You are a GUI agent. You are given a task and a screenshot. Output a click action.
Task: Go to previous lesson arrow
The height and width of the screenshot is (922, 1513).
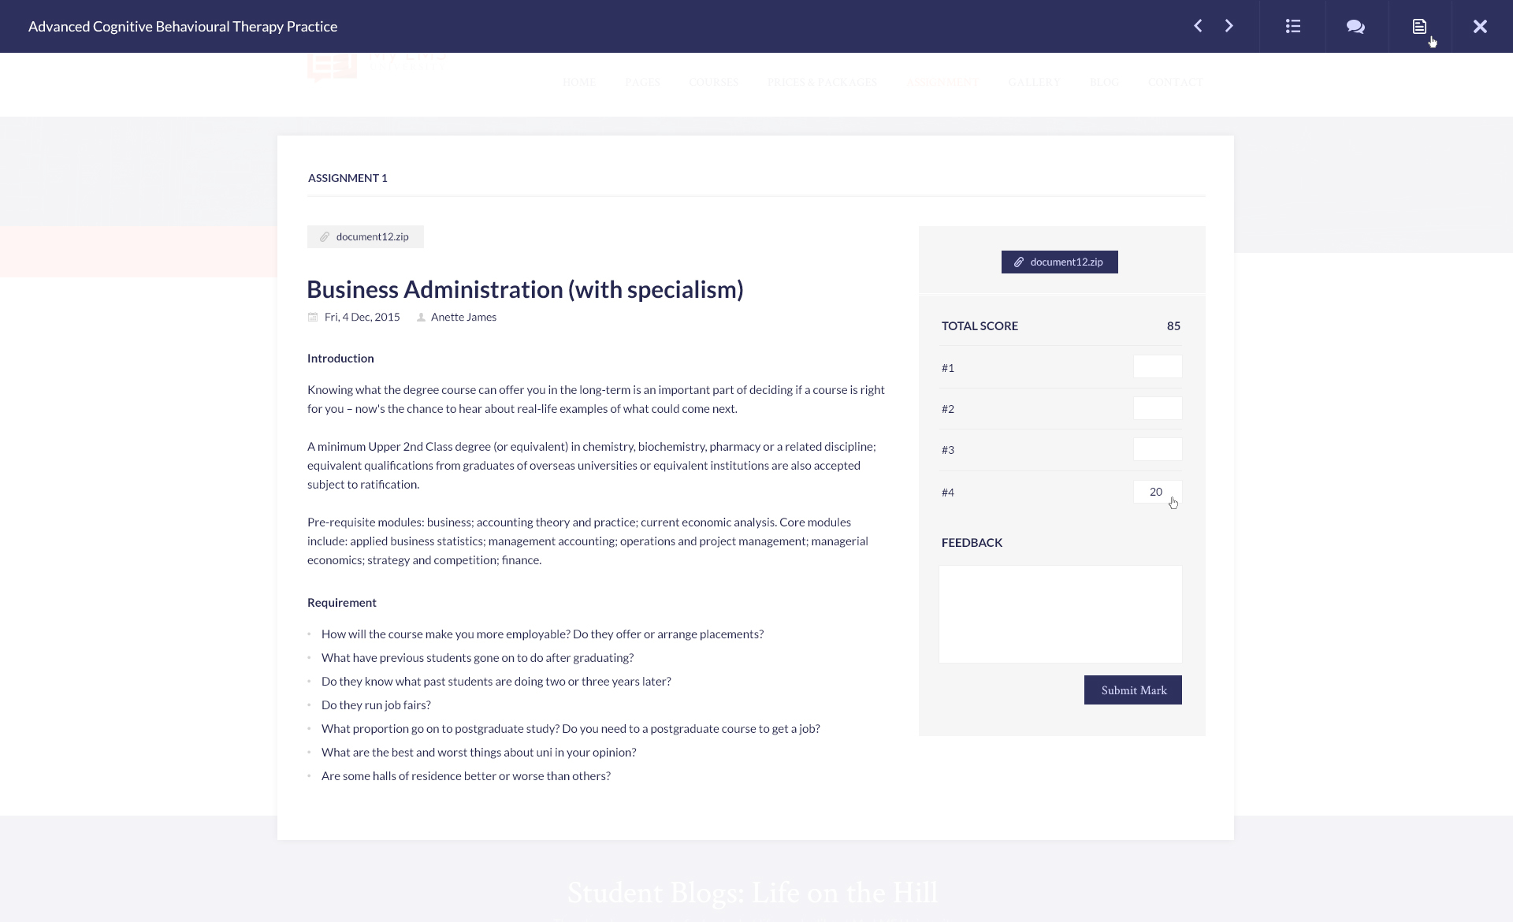pyautogui.click(x=1198, y=26)
